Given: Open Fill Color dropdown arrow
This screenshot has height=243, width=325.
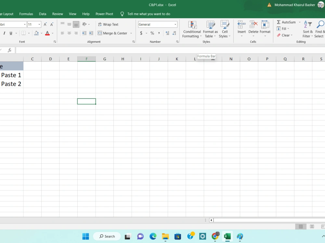Looking at the screenshot, I should pyautogui.click(x=42, y=33).
